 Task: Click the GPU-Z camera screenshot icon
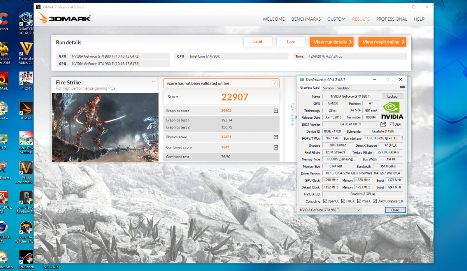tap(402, 87)
